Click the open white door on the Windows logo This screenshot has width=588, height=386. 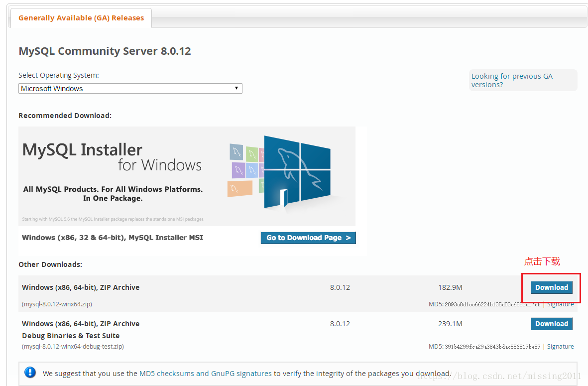284,197
